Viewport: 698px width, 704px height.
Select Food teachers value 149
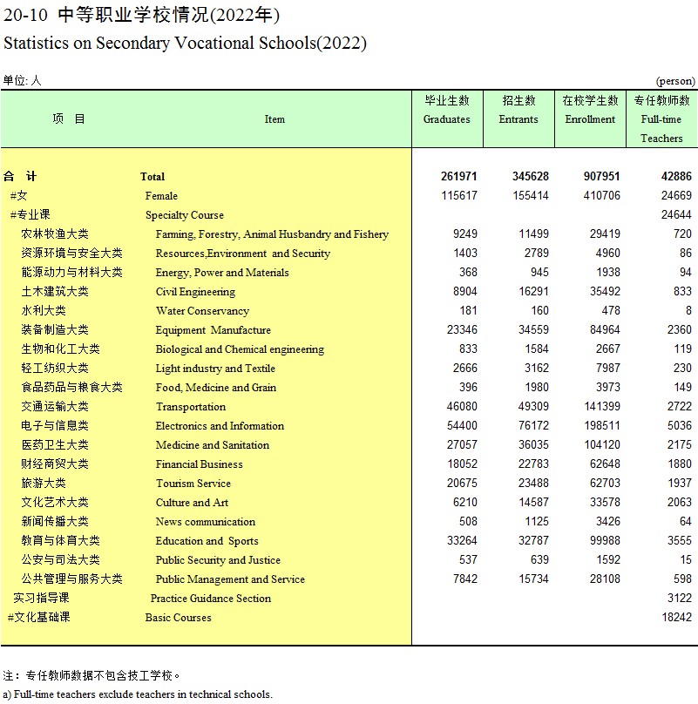682,387
